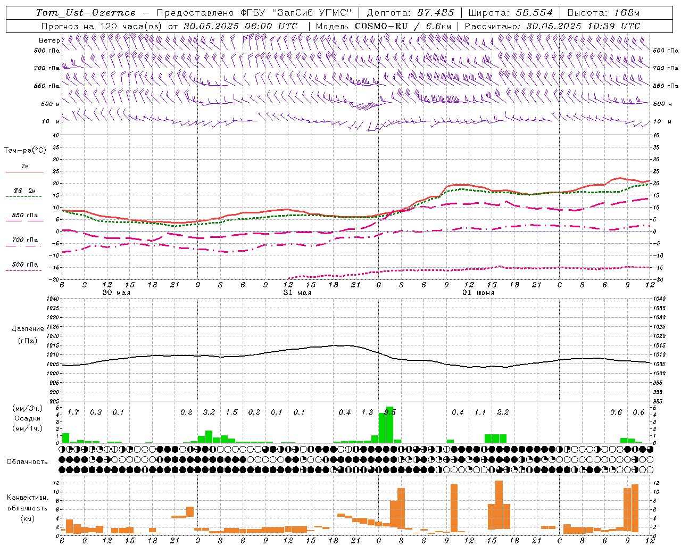Select the text Предоставлено ФГБУ "ЗапСиб УГМС"

pos(254,13)
